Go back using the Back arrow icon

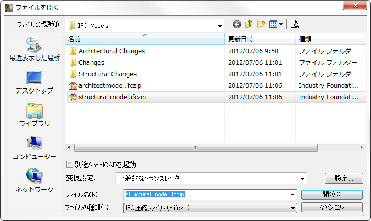(x=237, y=25)
